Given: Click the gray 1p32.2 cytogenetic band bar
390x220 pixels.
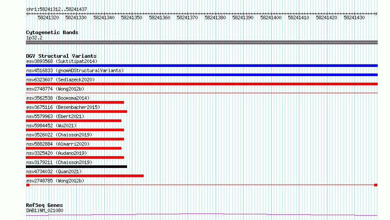Looking at the screenshot, I should 202,42.
